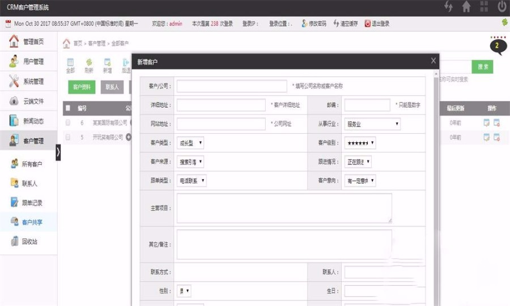Open the 跟进情况 dropdown

358,161
